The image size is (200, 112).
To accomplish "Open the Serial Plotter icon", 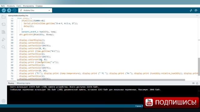I will tap(191, 10).
